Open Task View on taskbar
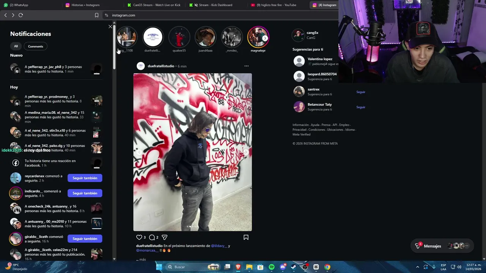Screen dimensions: 486x273 point(227,267)
